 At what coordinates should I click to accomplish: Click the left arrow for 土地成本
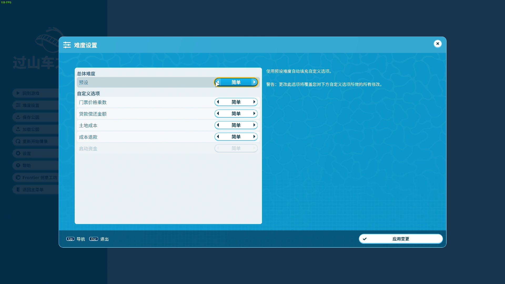pos(218,125)
